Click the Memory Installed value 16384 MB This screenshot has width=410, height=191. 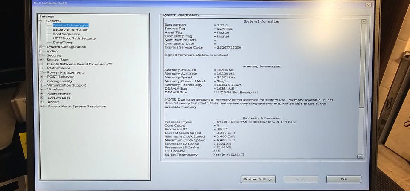(225, 70)
